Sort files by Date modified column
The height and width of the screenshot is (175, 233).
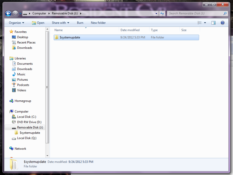(x=130, y=30)
